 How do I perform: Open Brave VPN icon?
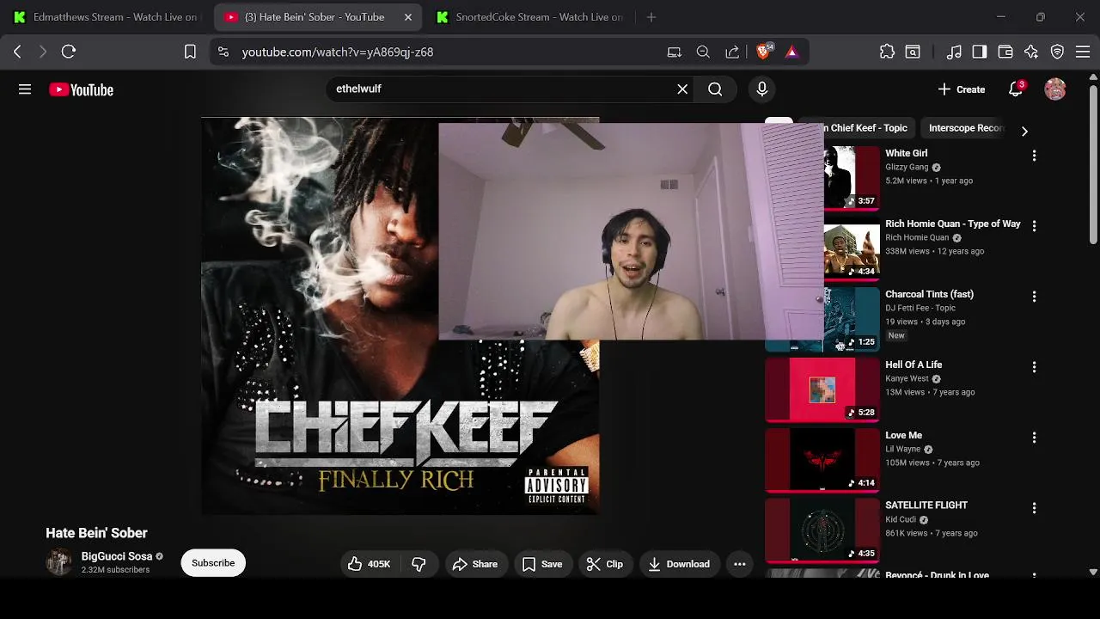(1058, 52)
